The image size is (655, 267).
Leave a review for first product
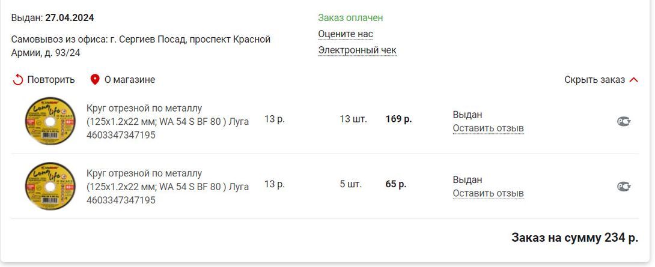click(488, 128)
